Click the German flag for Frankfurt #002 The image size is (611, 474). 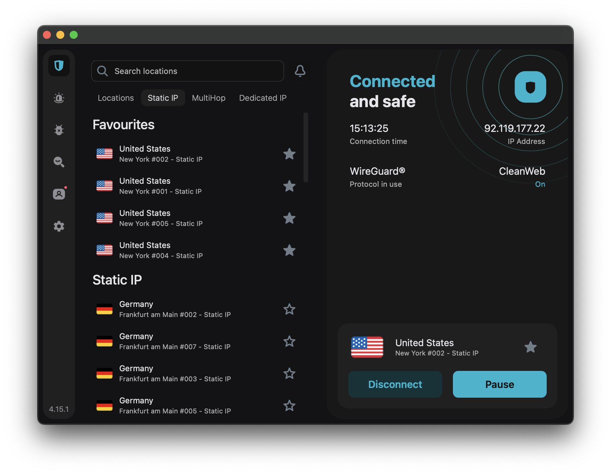pos(105,309)
